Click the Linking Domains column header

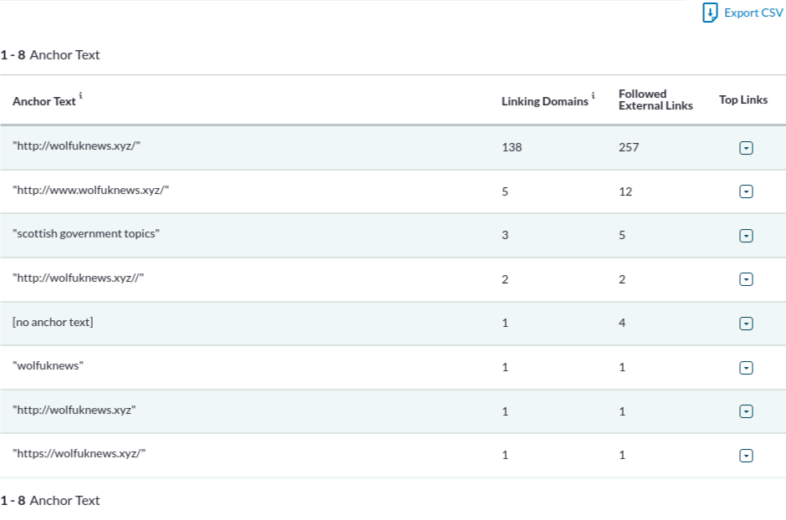pos(544,101)
